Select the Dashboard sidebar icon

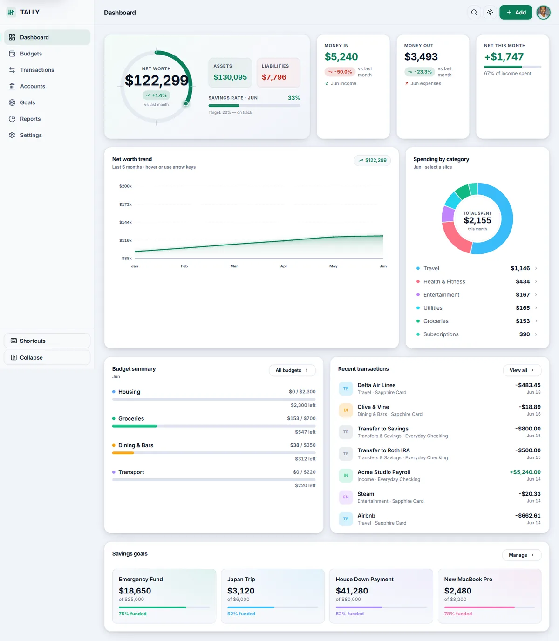[12, 37]
